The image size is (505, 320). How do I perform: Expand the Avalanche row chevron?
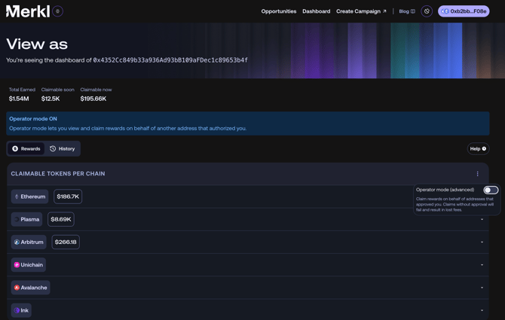point(482,288)
